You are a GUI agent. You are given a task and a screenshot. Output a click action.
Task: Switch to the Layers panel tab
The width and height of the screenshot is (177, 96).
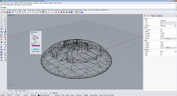(x=154, y=16)
